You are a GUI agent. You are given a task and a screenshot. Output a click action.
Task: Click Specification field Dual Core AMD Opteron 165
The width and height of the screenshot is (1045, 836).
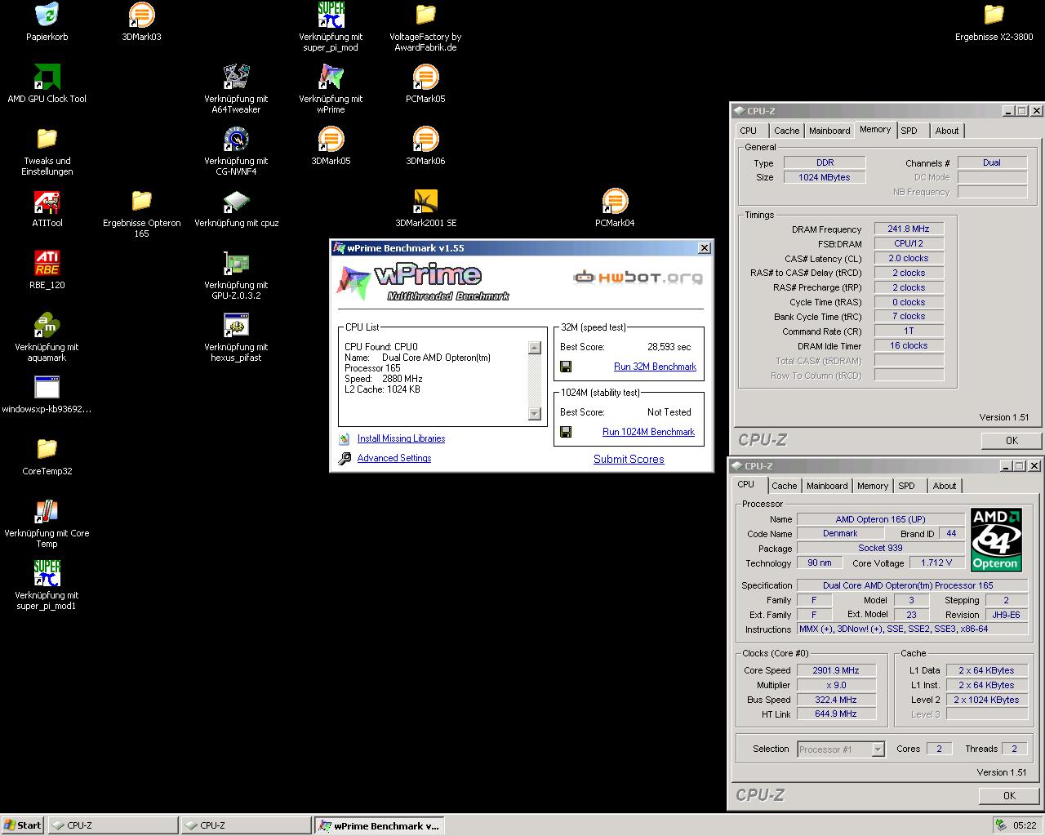912,585
